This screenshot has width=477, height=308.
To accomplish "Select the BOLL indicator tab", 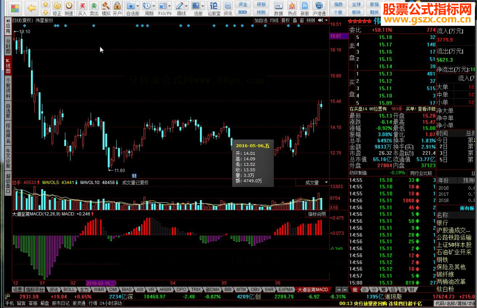I will pos(69,289).
